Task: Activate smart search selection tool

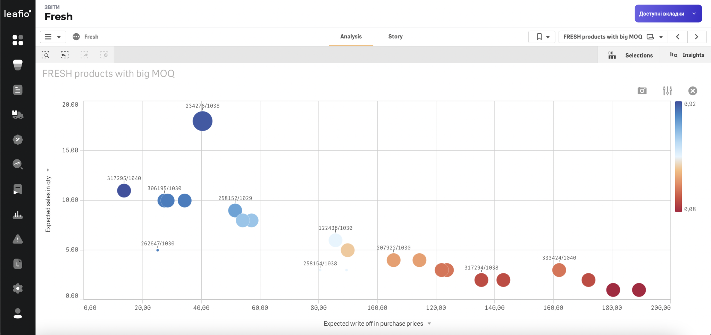Action: 45,55
